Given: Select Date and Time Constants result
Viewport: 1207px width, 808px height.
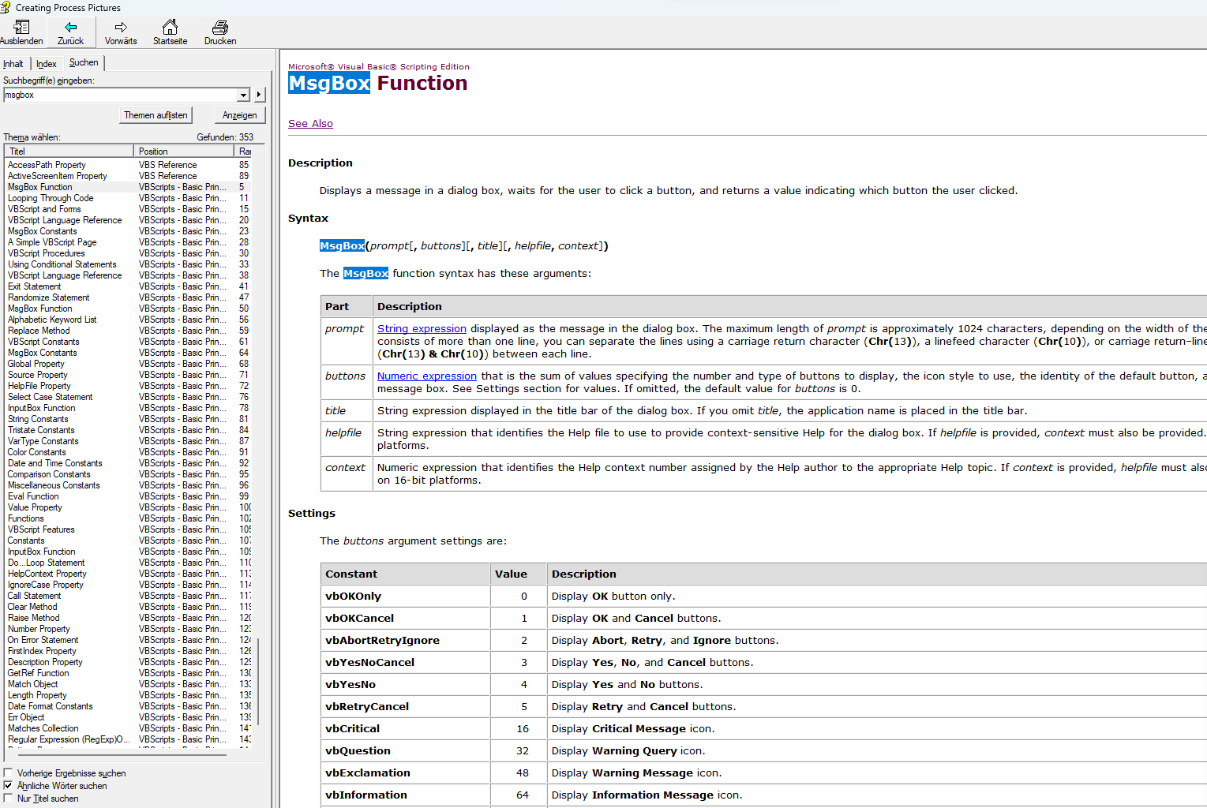Looking at the screenshot, I should click(55, 463).
